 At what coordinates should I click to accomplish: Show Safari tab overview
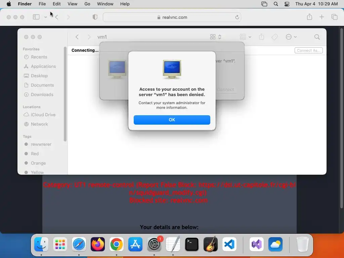[x=334, y=17]
